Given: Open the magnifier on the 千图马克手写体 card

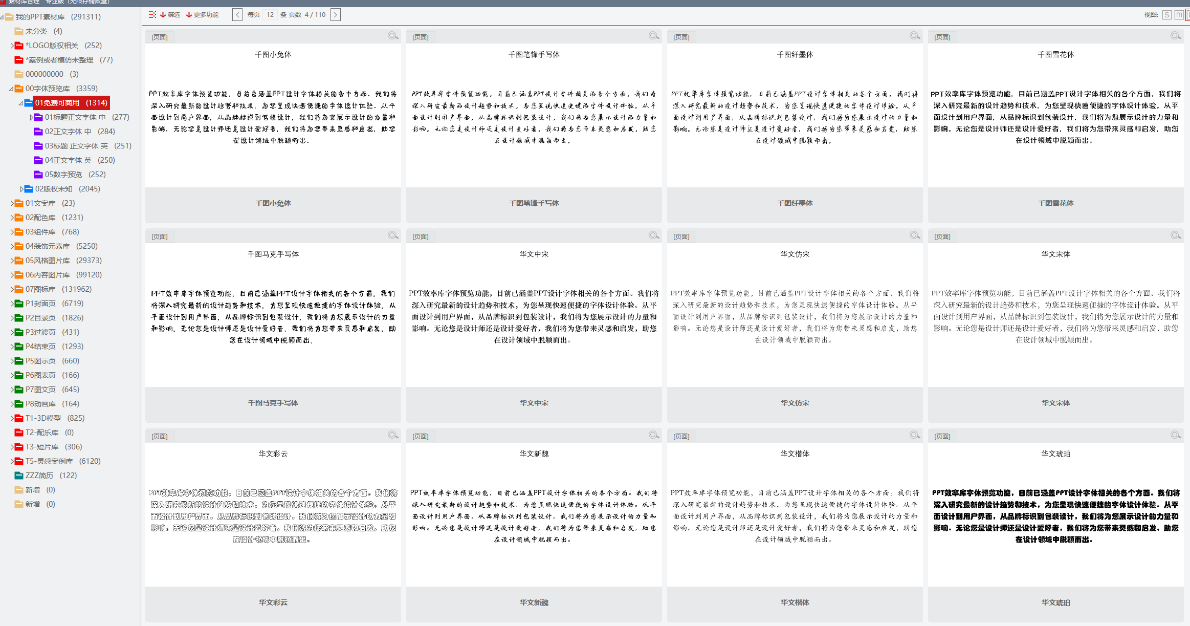Looking at the screenshot, I should tap(393, 235).
